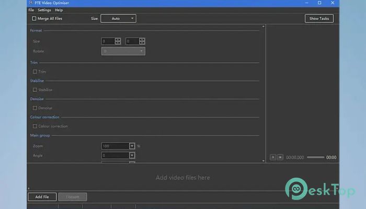This screenshot has height=209, width=366.
Task: Click the 00:00.000 current time display
Action: click(295, 157)
